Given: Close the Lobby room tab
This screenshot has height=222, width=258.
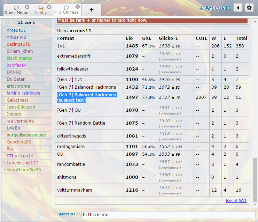Looking at the screenshot, I should [x=49, y=7].
